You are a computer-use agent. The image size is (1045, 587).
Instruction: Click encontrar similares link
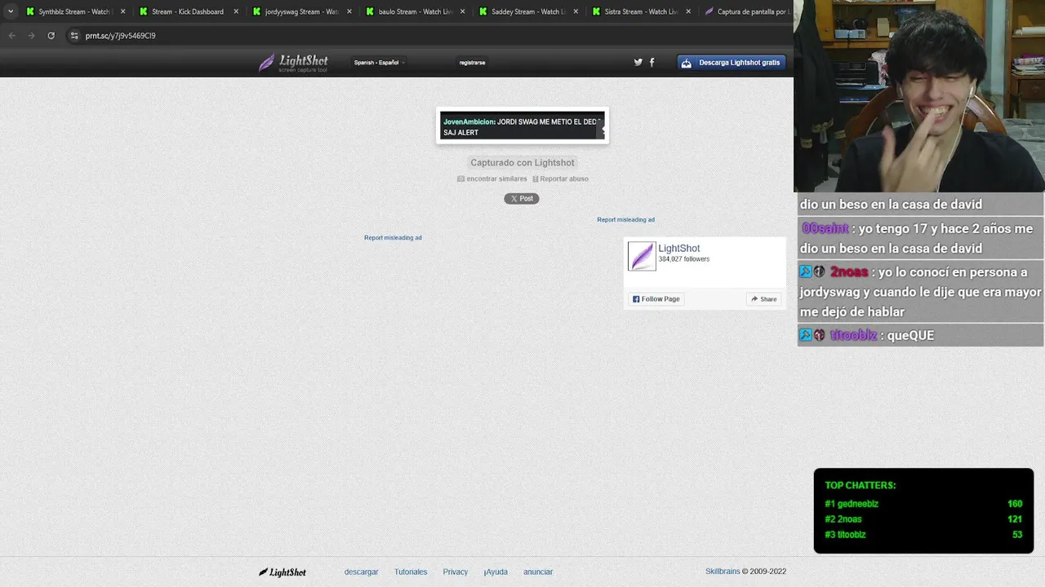pyautogui.click(x=491, y=179)
